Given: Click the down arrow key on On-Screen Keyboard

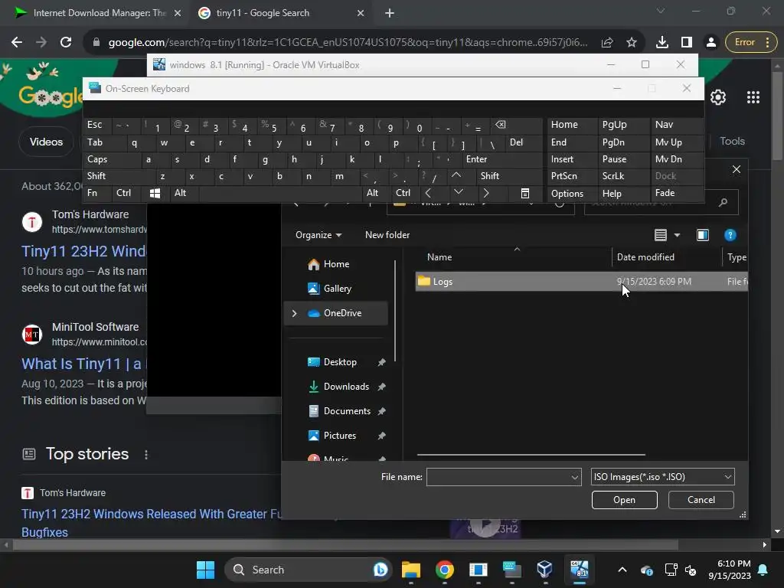Looking at the screenshot, I should coord(458,192).
